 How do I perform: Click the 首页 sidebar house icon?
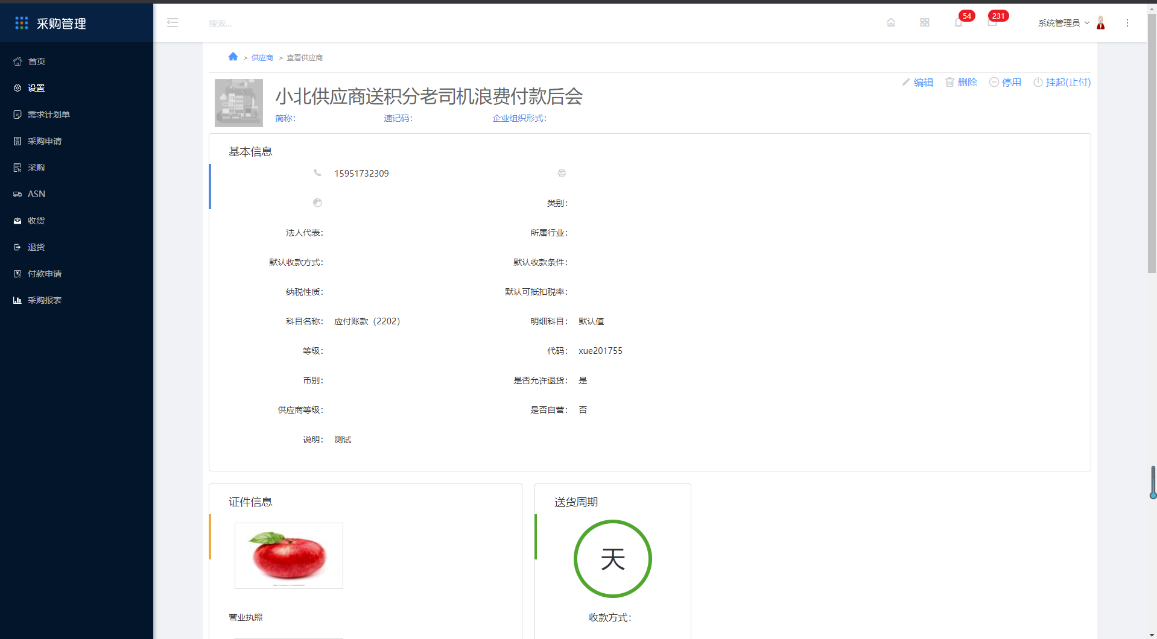tap(17, 61)
